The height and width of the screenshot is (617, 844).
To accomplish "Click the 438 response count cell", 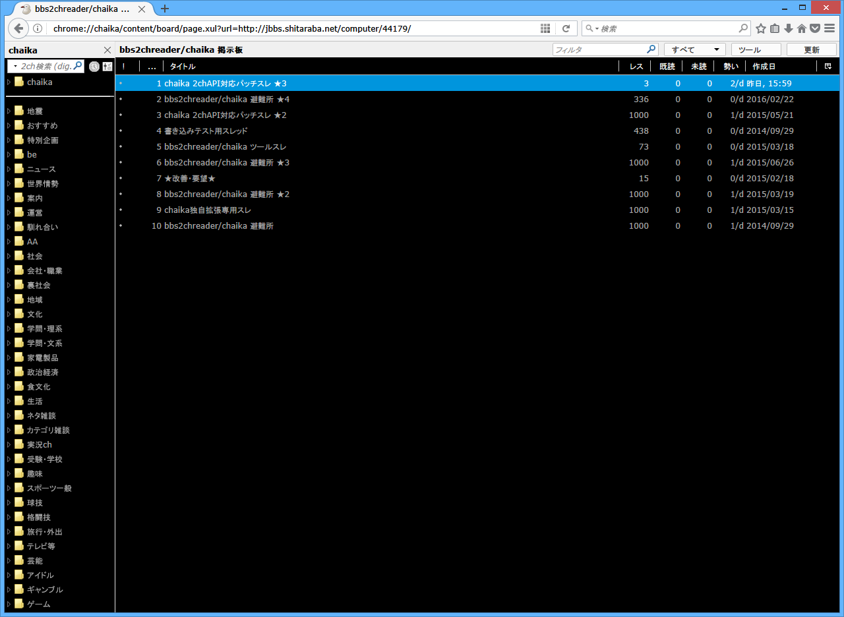I will click(641, 131).
